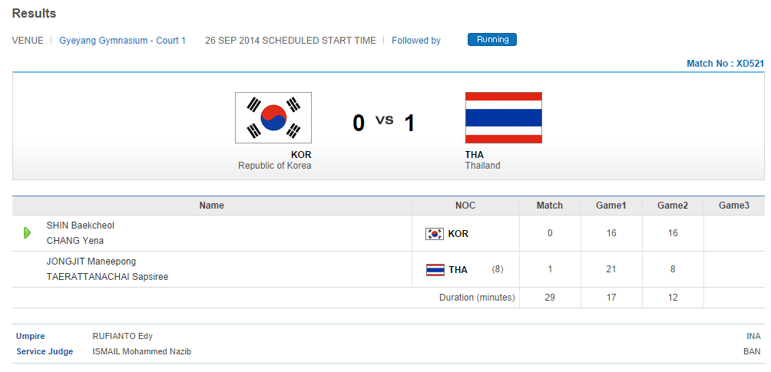
Task: Click the Game1 column header
Action: [x=611, y=206]
